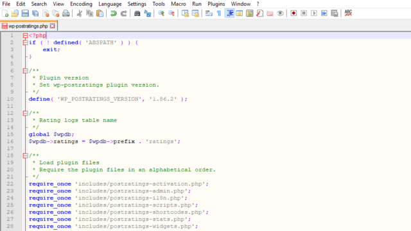The width and height of the screenshot is (411, 231).
Task: Run macro multiple times icon
Action: [x=324, y=13]
